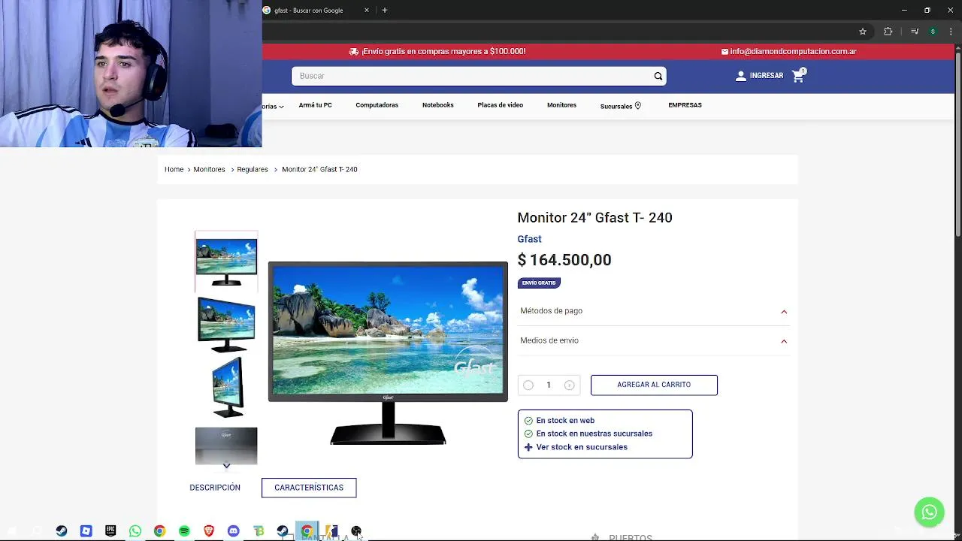
Task: Click the user account icon next to INGRESAR
Action: click(740, 76)
